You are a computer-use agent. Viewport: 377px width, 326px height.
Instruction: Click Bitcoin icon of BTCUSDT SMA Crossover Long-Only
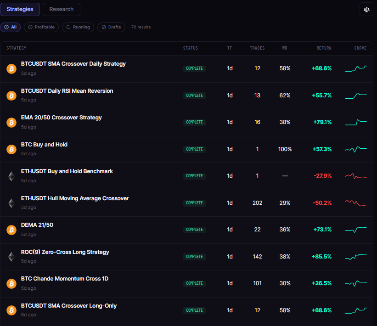pos(11,310)
